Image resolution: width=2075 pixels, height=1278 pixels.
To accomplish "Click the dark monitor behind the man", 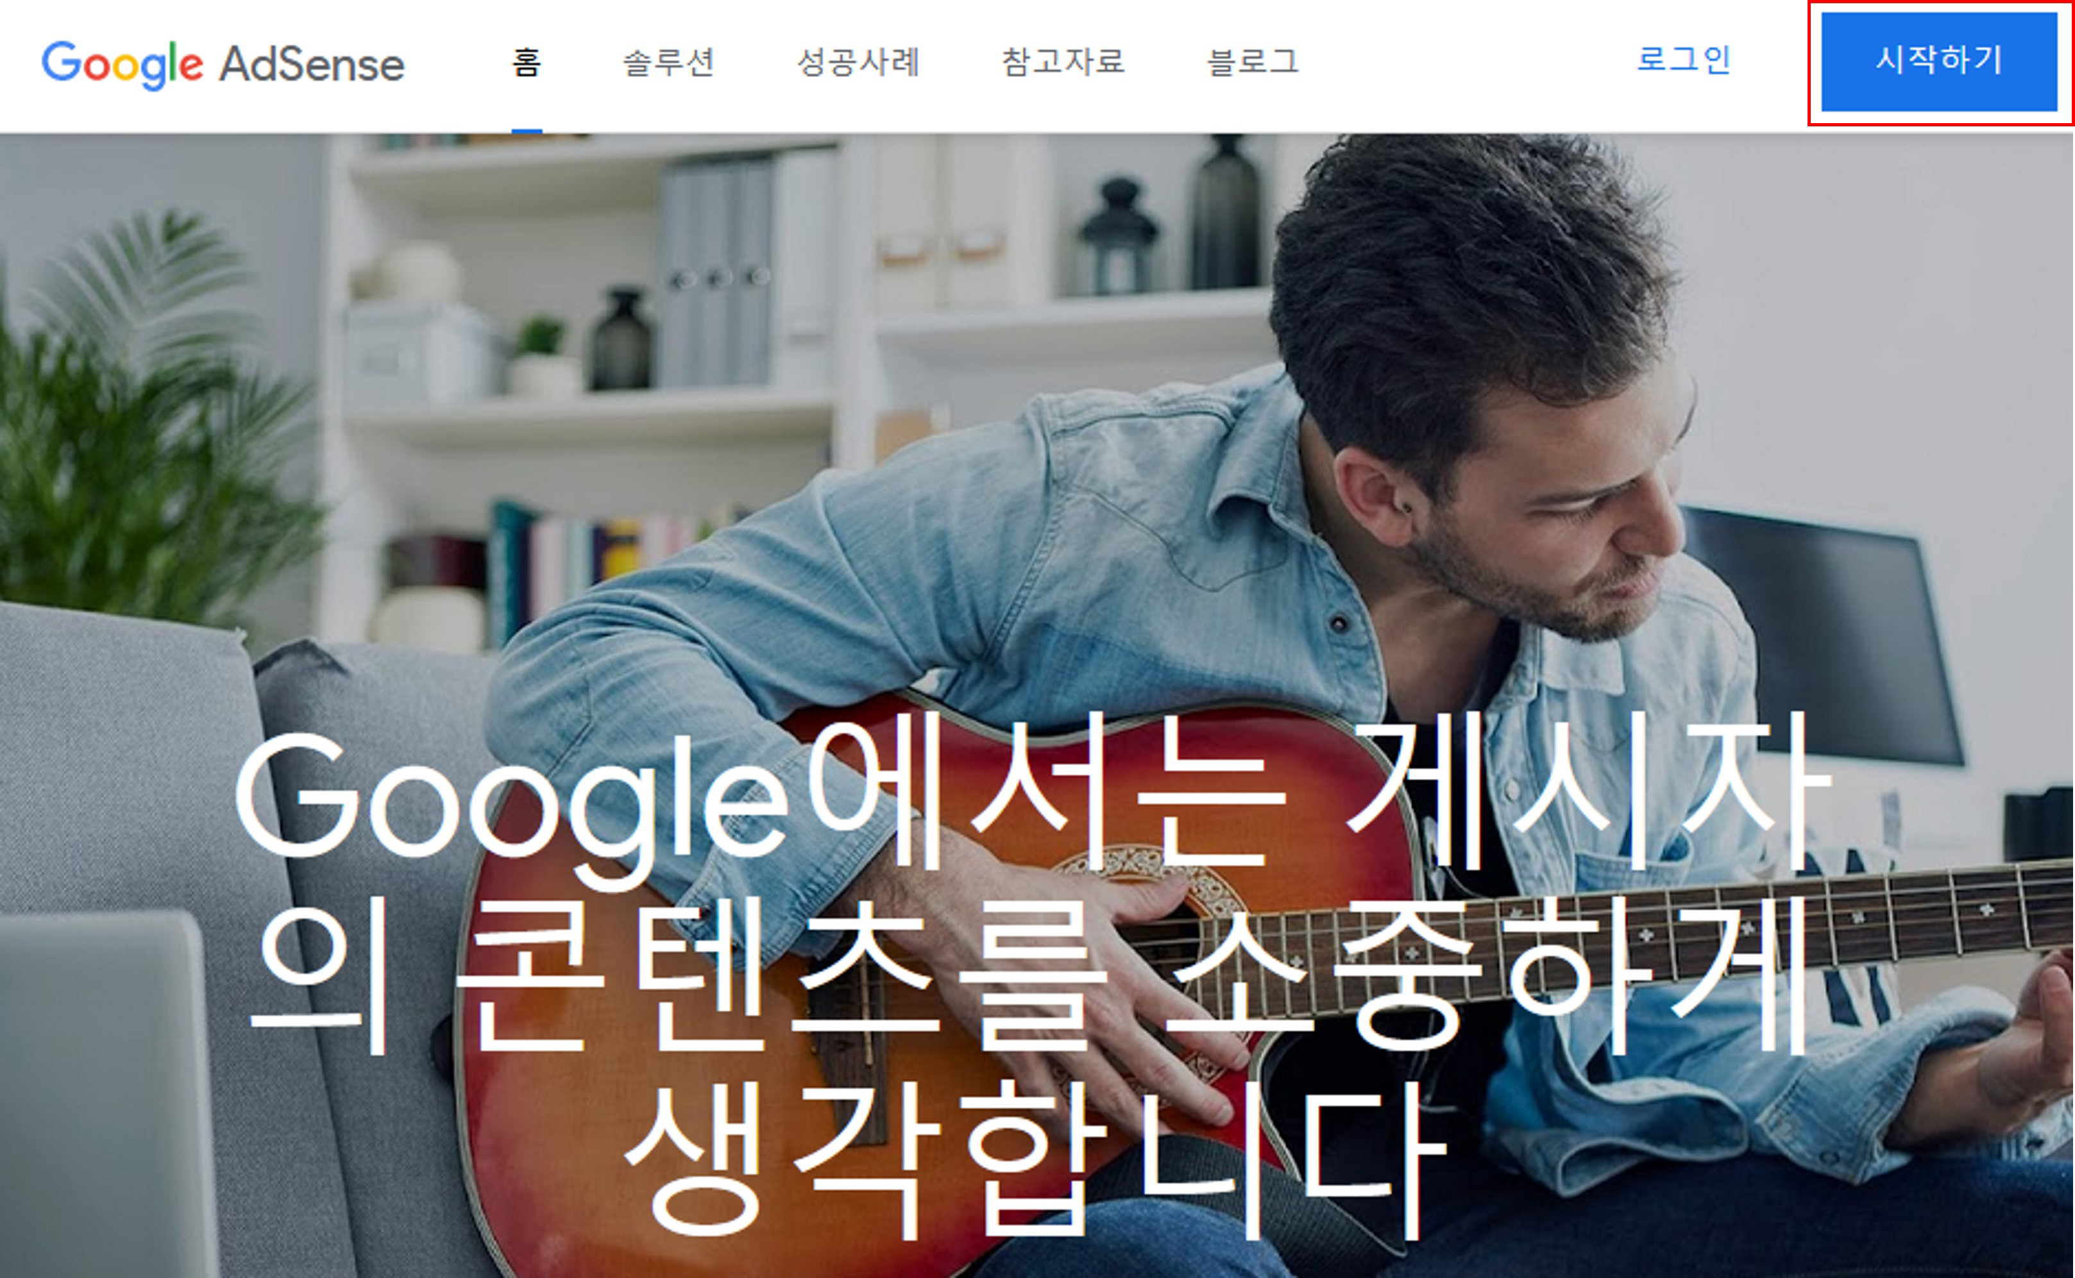I will [x=1817, y=634].
